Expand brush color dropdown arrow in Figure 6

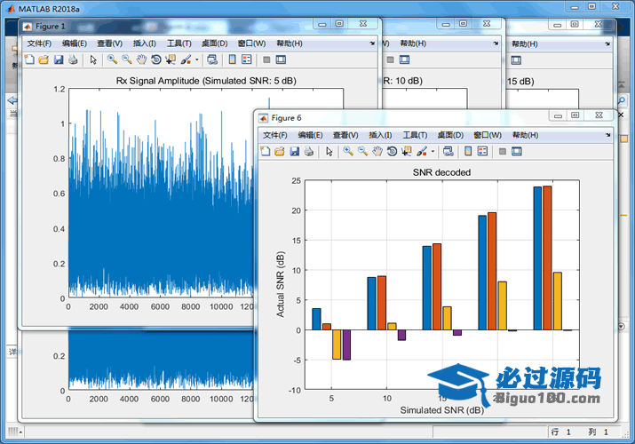pyautogui.click(x=433, y=152)
